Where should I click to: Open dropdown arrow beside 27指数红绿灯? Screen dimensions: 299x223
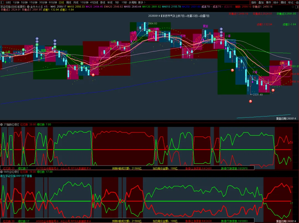[x=2, y=125]
